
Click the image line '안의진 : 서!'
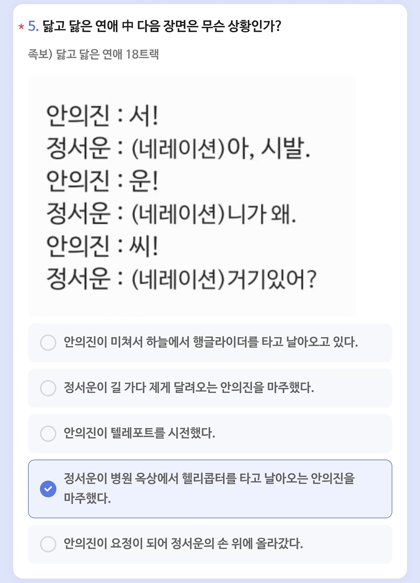tap(103, 116)
